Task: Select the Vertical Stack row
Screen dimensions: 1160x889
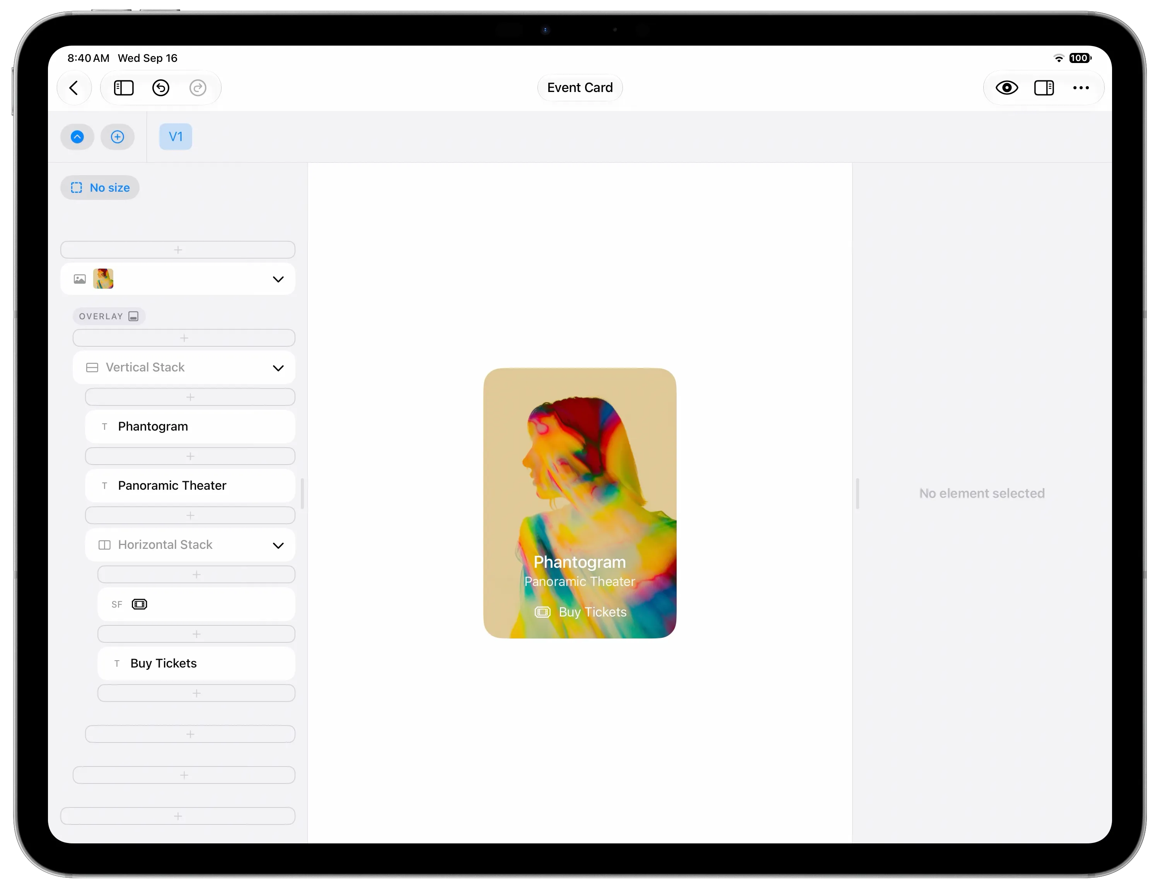Action: point(184,368)
